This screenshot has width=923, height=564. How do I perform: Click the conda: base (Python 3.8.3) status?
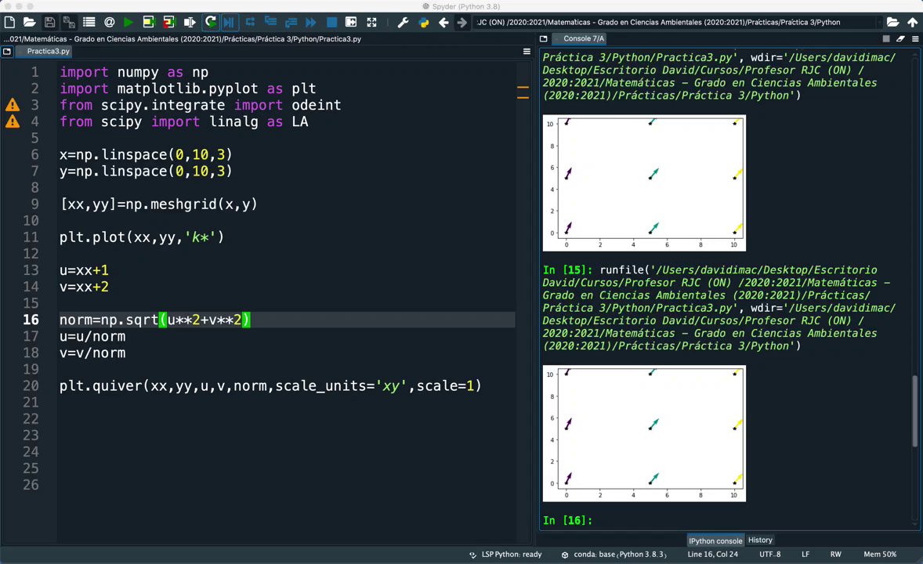click(x=614, y=555)
